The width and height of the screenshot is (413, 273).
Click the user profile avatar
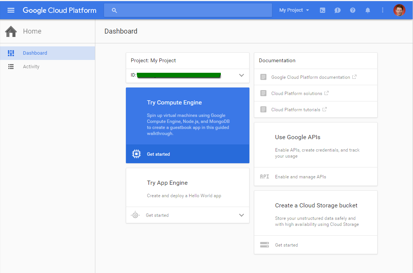point(399,10)
